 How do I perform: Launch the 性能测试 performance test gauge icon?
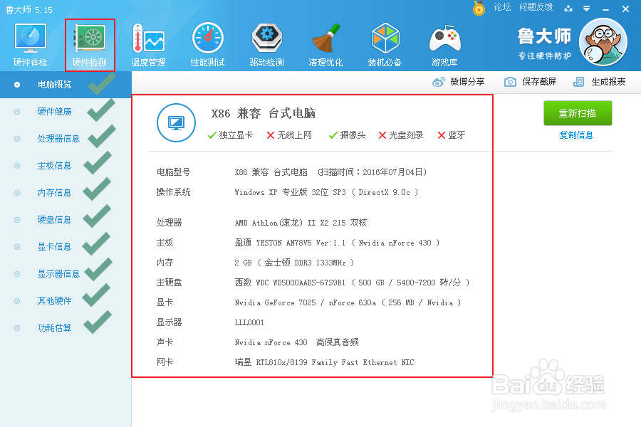208,45
